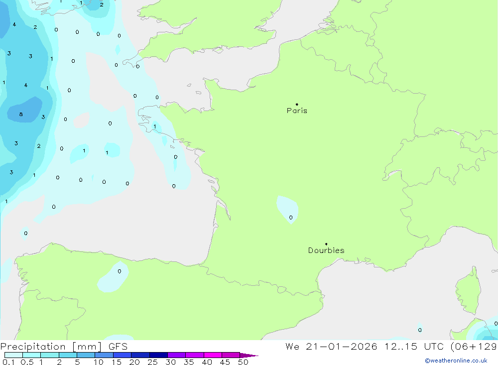Screen dimensions: 498x365
Task: Pick the 30–35 mm violet legend swatch
Action: (x=177, y=355)
